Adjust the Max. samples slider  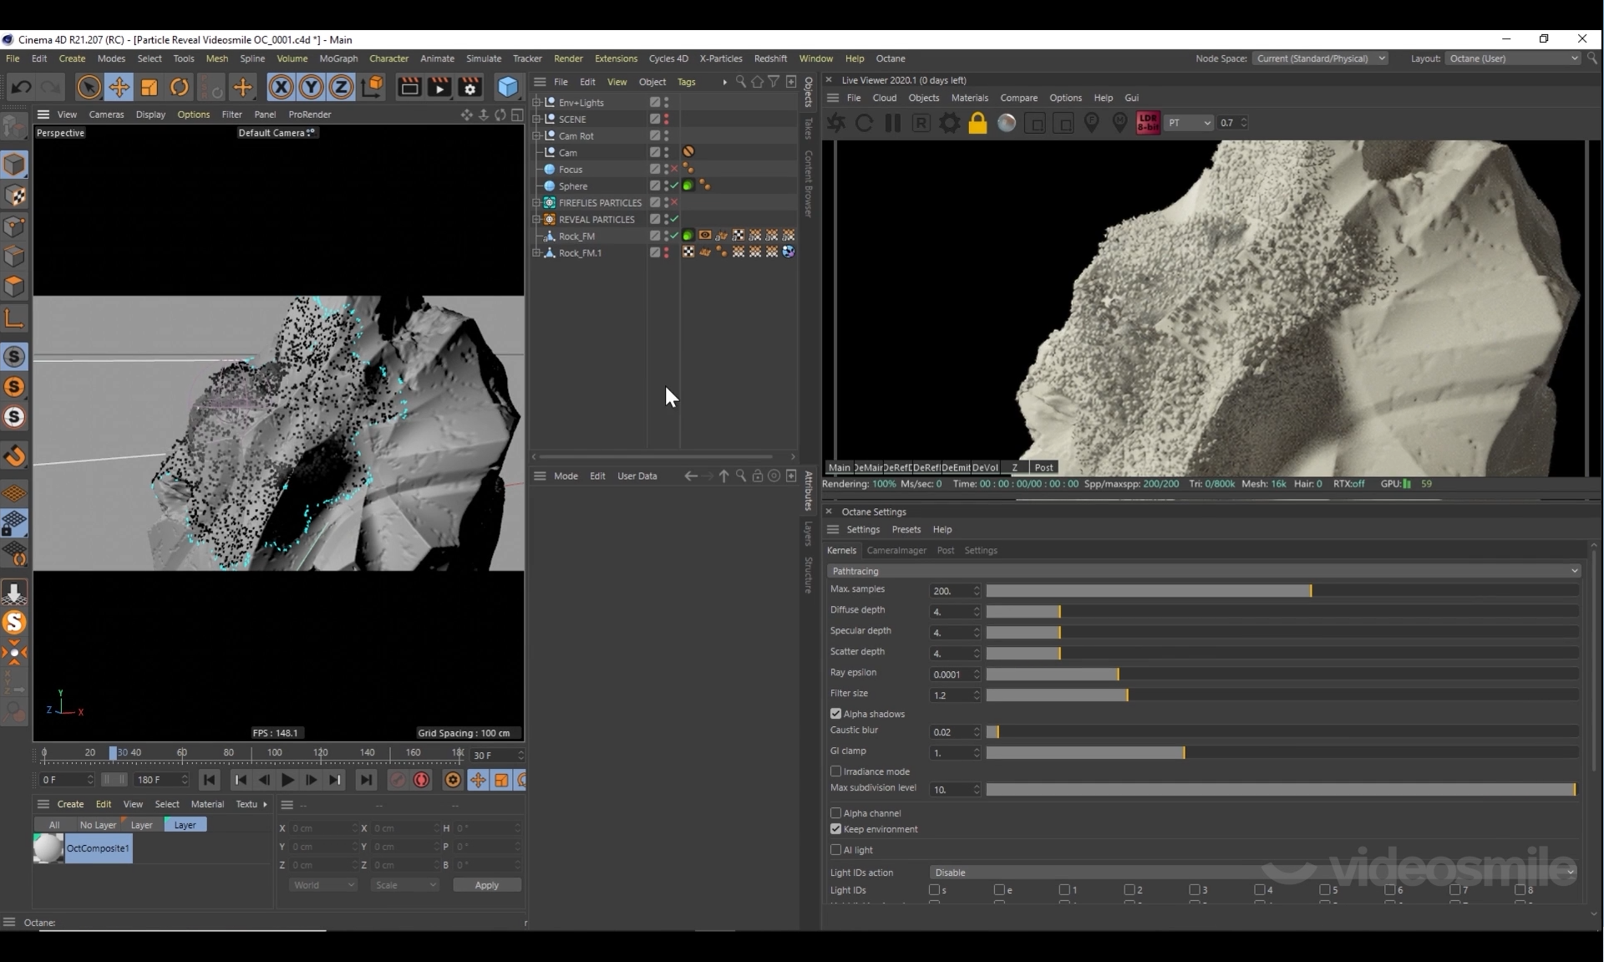[1310, 591]
